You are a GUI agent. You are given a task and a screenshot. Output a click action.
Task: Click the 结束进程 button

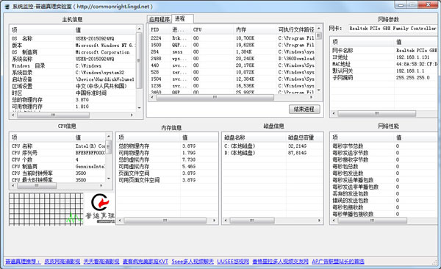(304, 110)
